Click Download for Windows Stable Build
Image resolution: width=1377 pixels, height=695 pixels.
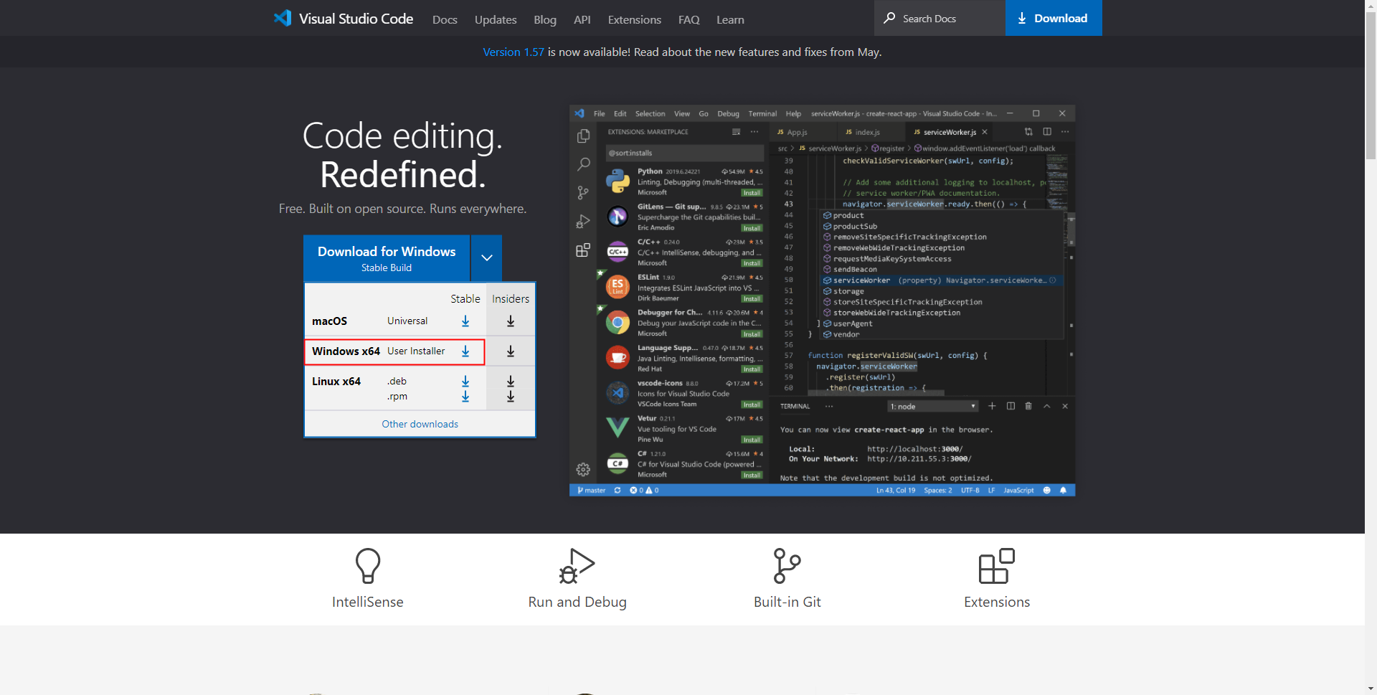coord(387,258)
